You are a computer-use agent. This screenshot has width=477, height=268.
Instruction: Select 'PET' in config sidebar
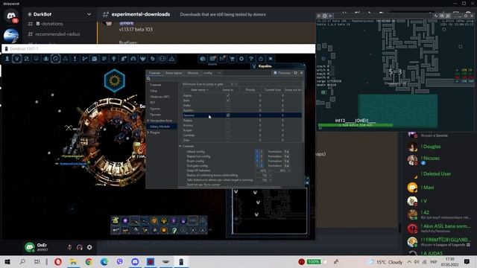click(152, 103)
